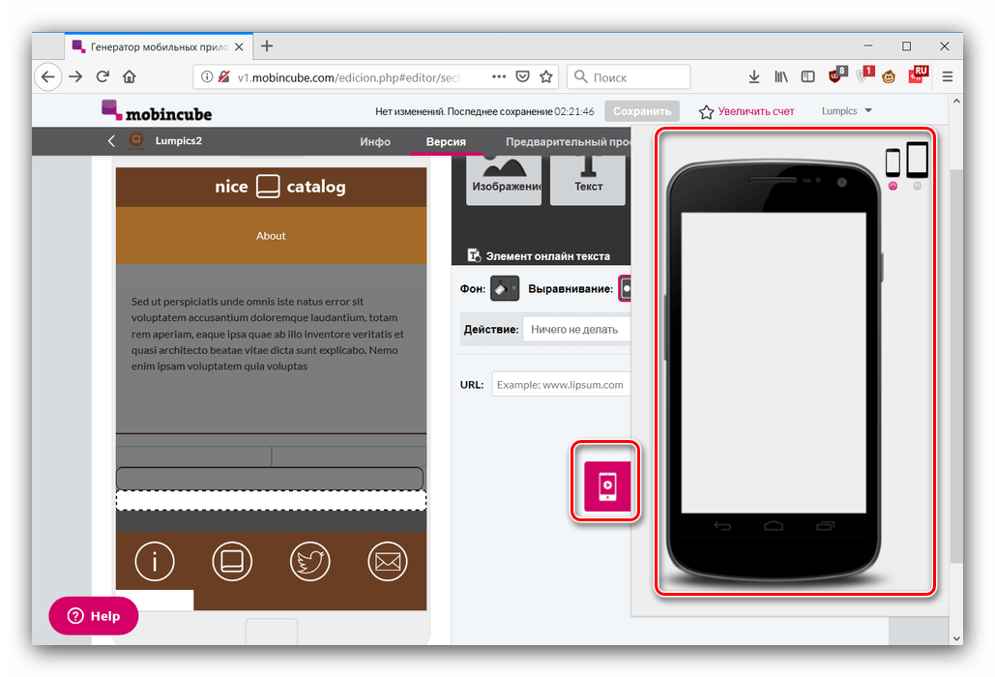Image resolution: width=995 pixels, height=677 pixels.
Task: Go to the browser Home page
Action: tap(130, 76)
